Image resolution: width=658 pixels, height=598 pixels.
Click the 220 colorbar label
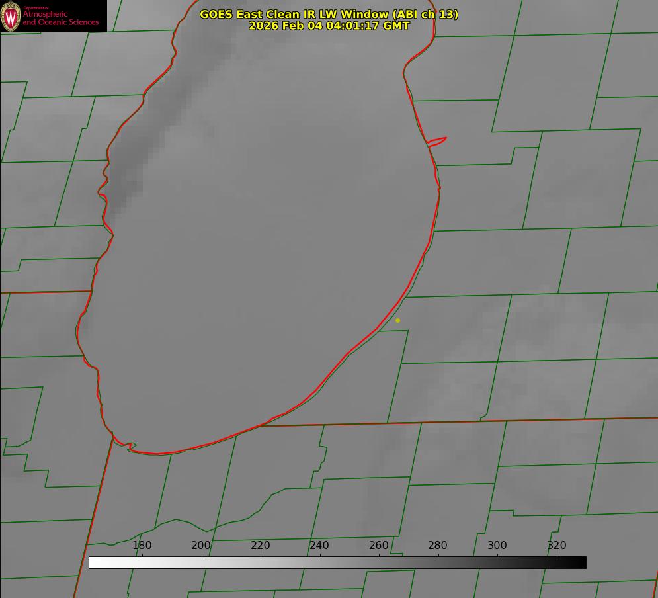pyautogui.click(x=260, y=545)
